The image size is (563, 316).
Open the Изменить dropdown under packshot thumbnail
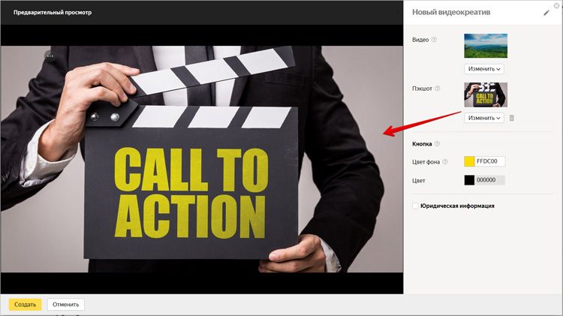coord(484,118)
